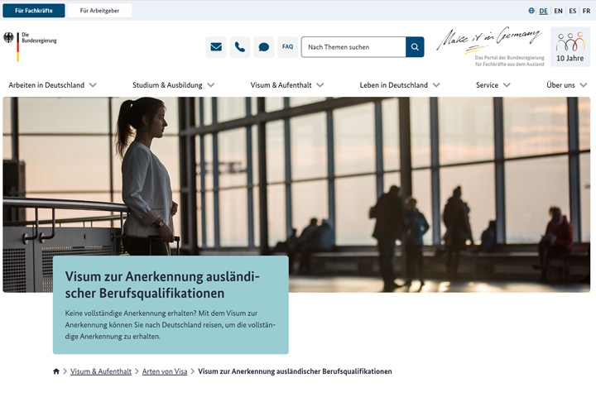Expand Studium & Ausbildung menu
Image resolution: width=596 pixels, height=397 pixels.
[x=173, y=85]
